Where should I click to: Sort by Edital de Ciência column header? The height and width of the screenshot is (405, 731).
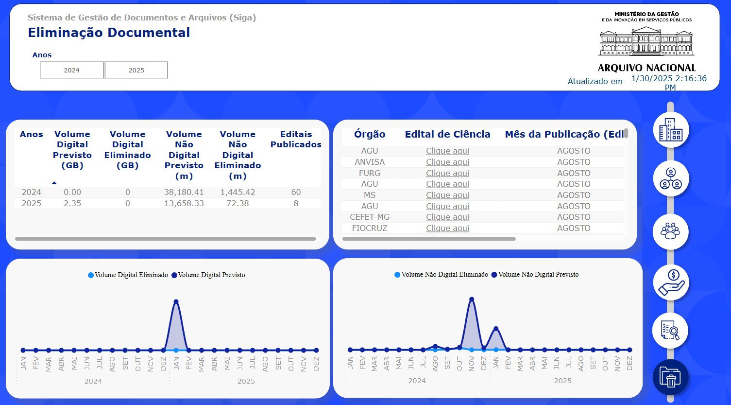(447, 135)
